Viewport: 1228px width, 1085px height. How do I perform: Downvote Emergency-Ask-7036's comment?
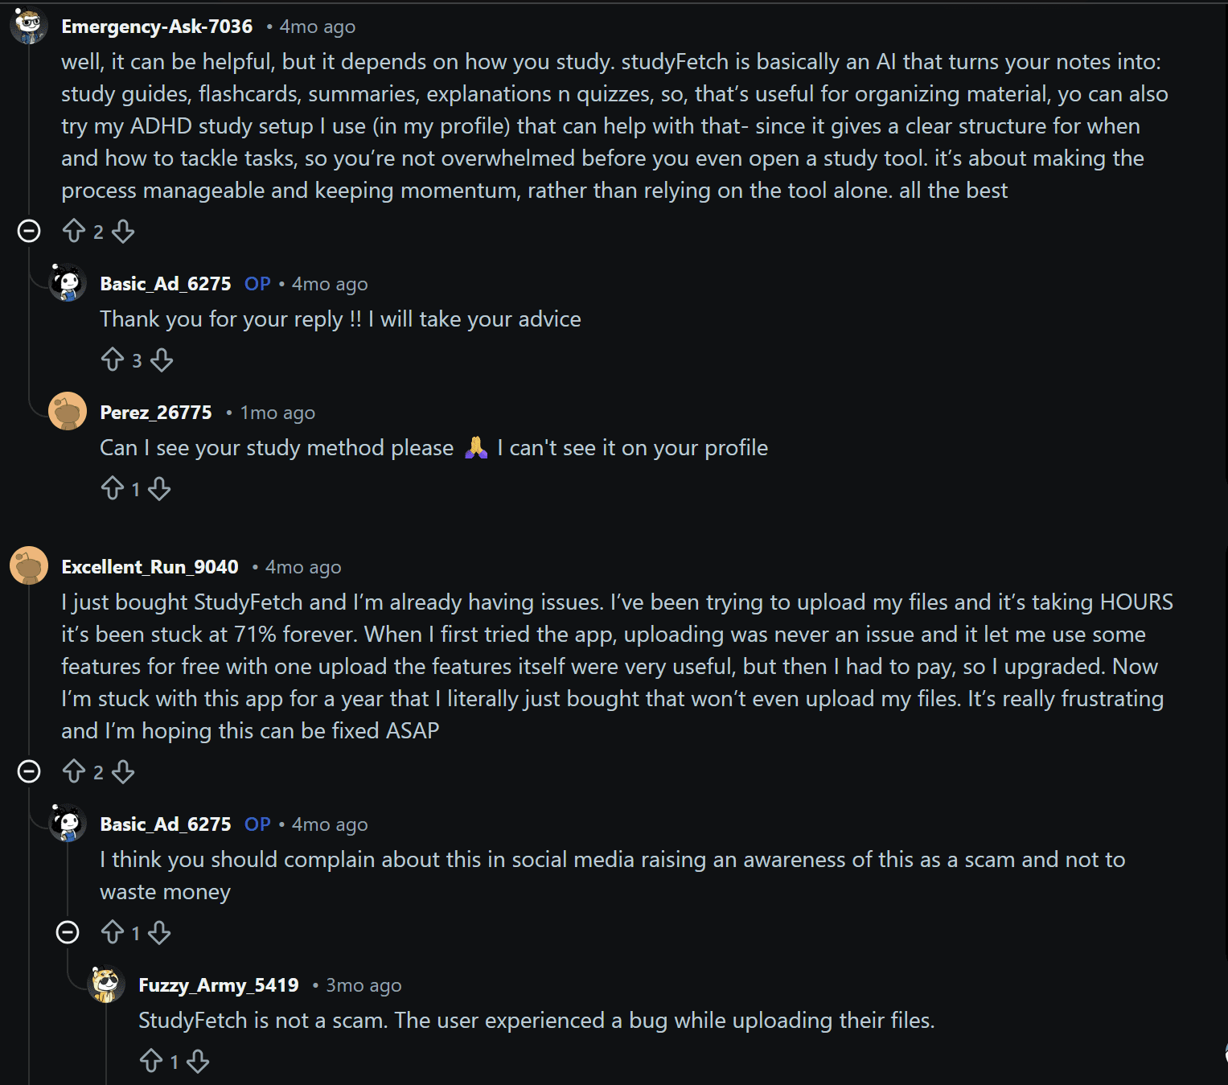(x=123, y=232)
